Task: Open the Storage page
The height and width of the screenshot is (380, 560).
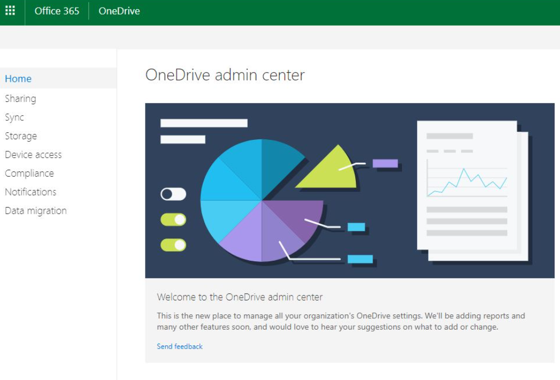Action: click(21, 136)
